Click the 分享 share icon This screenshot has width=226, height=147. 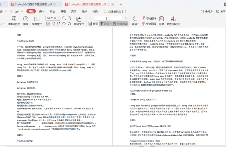(x=218, y=11)
